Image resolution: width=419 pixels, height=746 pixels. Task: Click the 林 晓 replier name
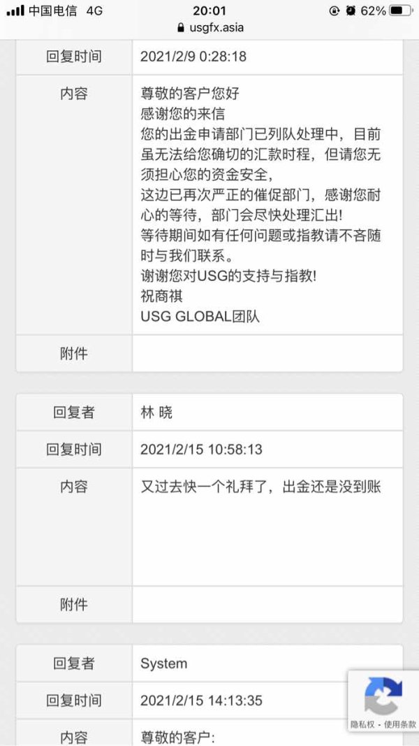pos(156,413)
